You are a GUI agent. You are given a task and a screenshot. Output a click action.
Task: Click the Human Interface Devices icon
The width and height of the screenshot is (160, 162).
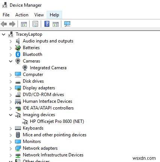[x=18, y=101]
